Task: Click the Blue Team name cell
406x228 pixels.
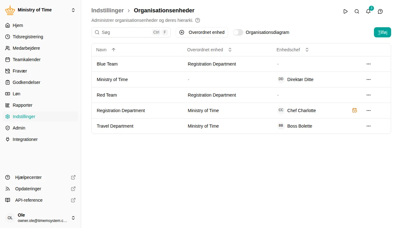Action: point(107,64)
